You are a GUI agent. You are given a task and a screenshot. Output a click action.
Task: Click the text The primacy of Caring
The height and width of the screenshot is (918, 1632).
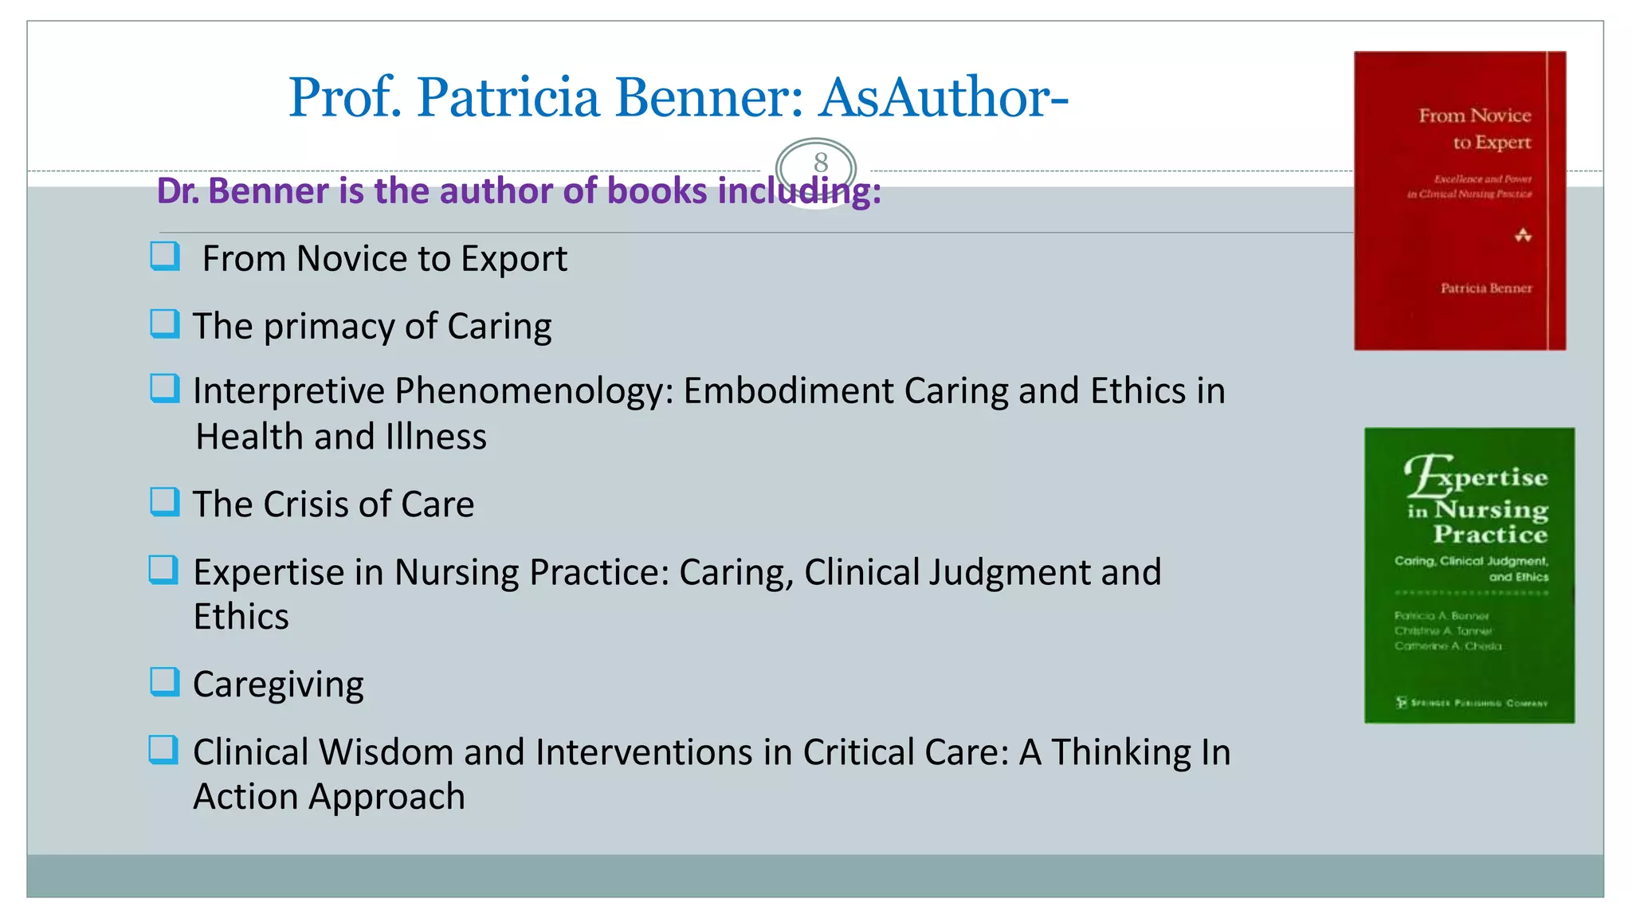(x=372, y=327)
